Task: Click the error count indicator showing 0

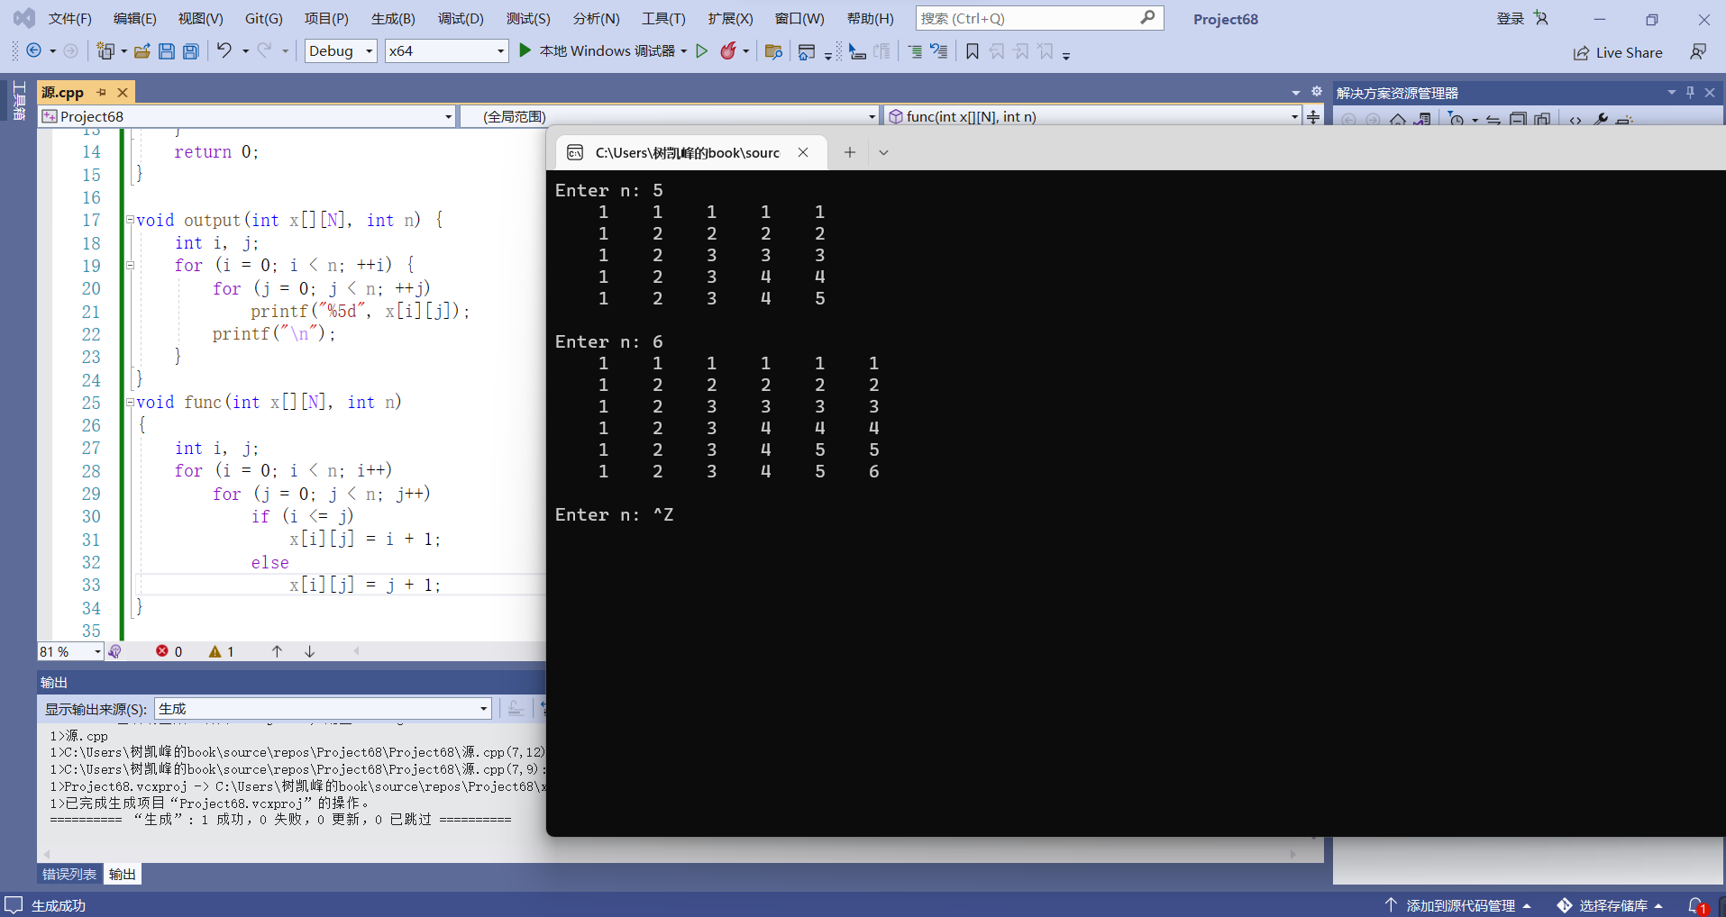Action: (x=169, y=651)
